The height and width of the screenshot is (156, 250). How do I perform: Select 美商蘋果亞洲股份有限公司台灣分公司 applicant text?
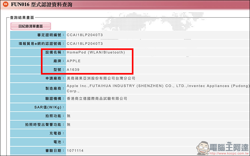click(x=101, y=78)
